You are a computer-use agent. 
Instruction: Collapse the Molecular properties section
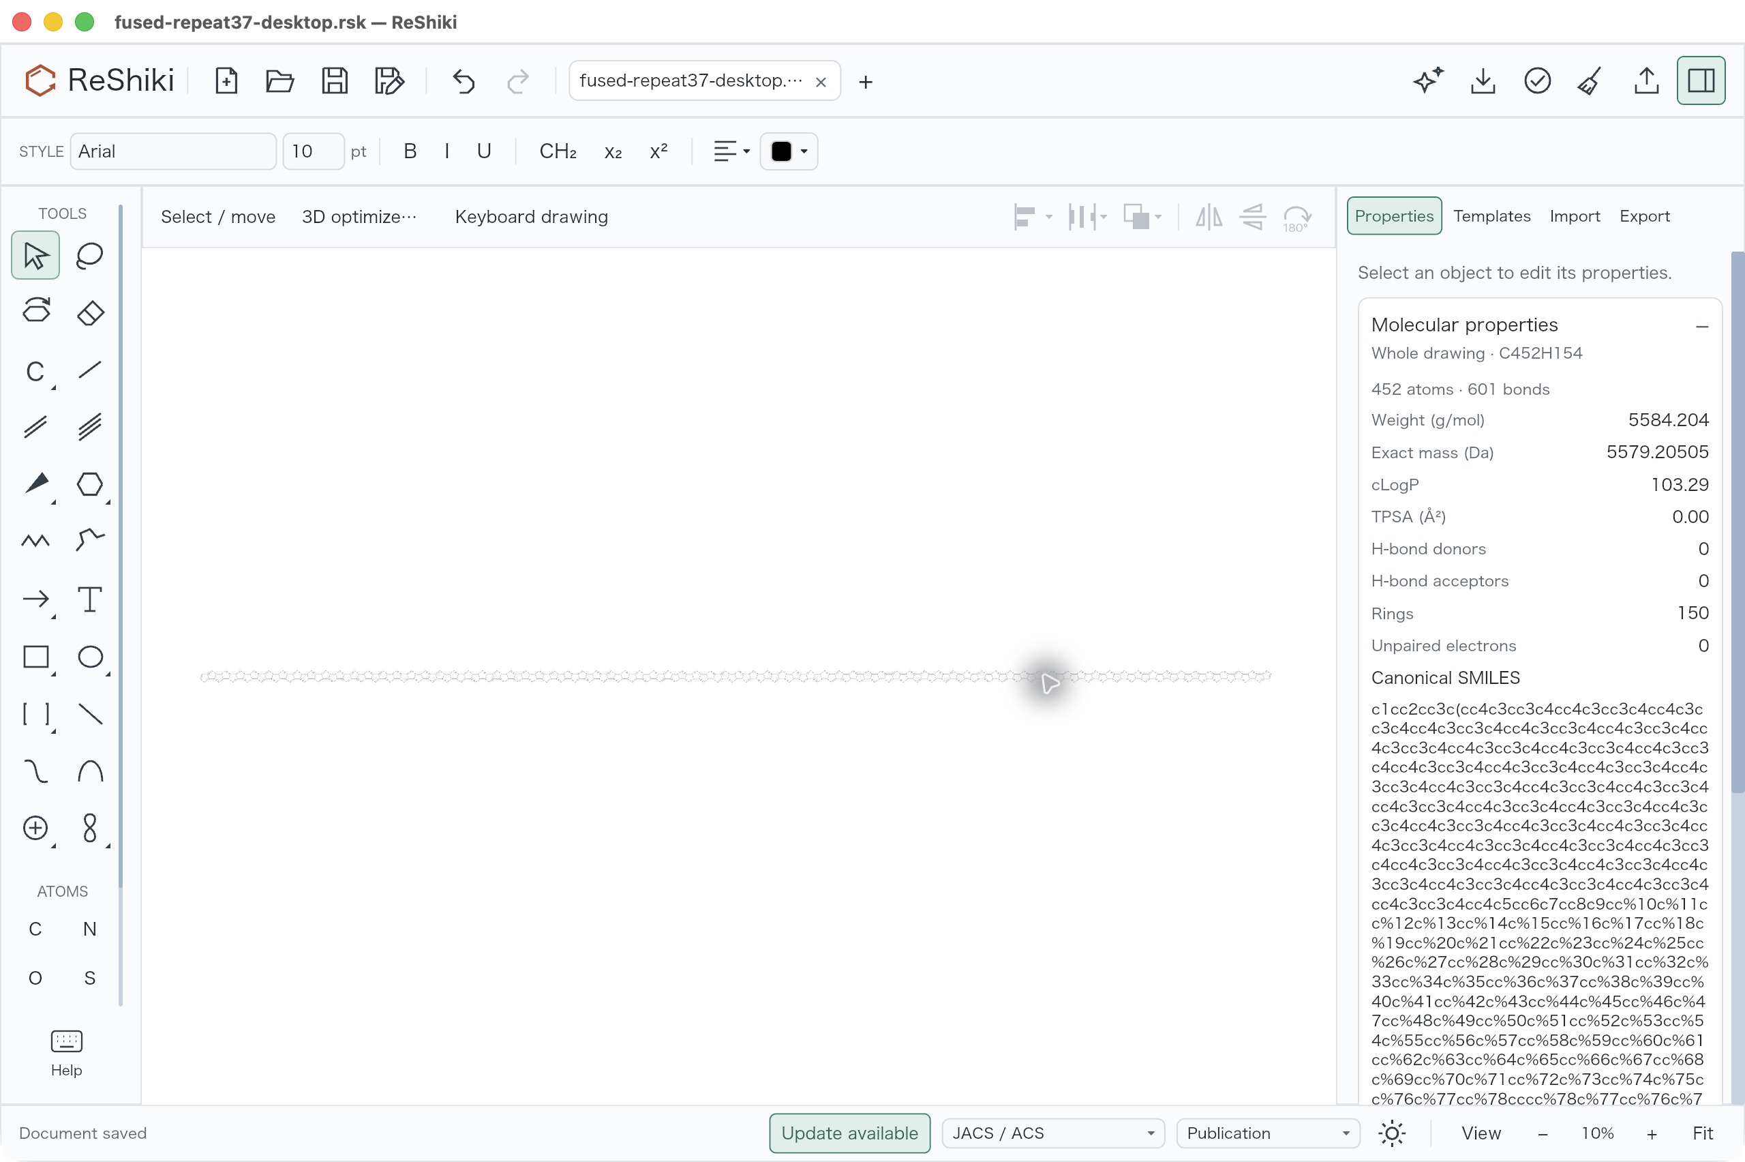(1701, 326)
